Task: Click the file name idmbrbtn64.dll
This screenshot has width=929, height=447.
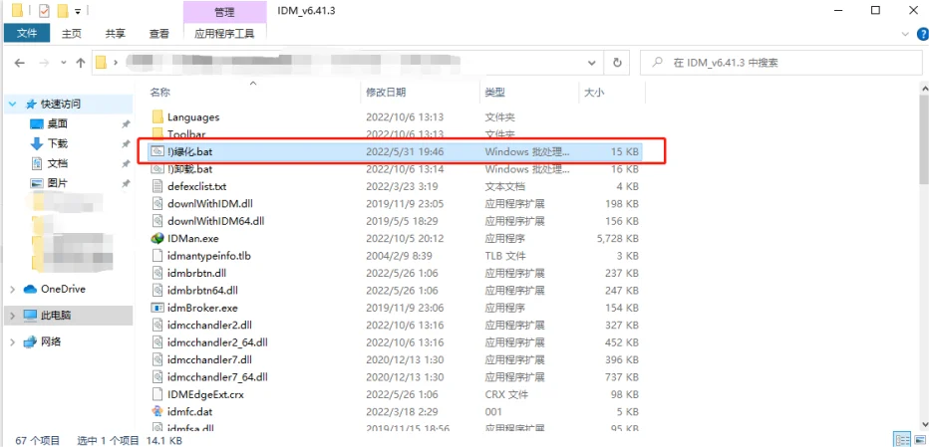Action: point(202,290)
